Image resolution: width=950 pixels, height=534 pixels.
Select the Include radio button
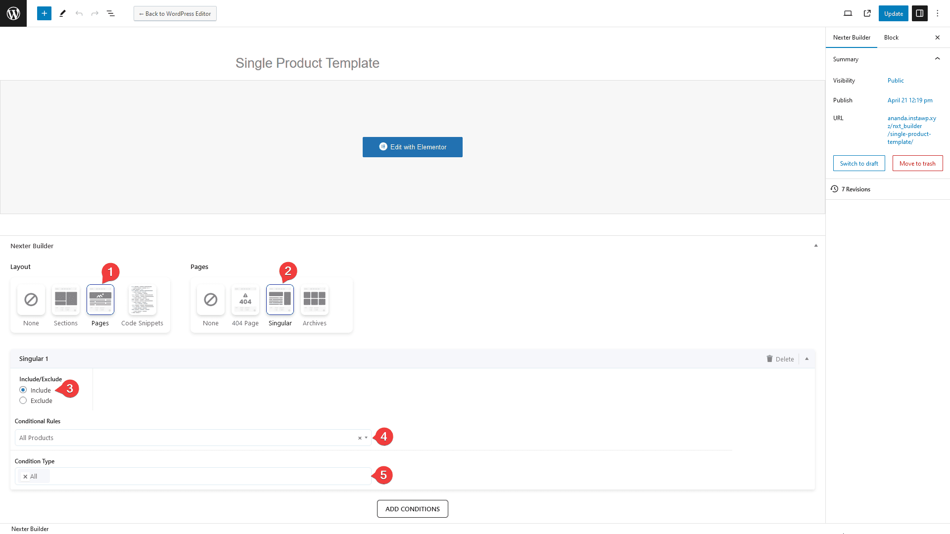(22, 389)
